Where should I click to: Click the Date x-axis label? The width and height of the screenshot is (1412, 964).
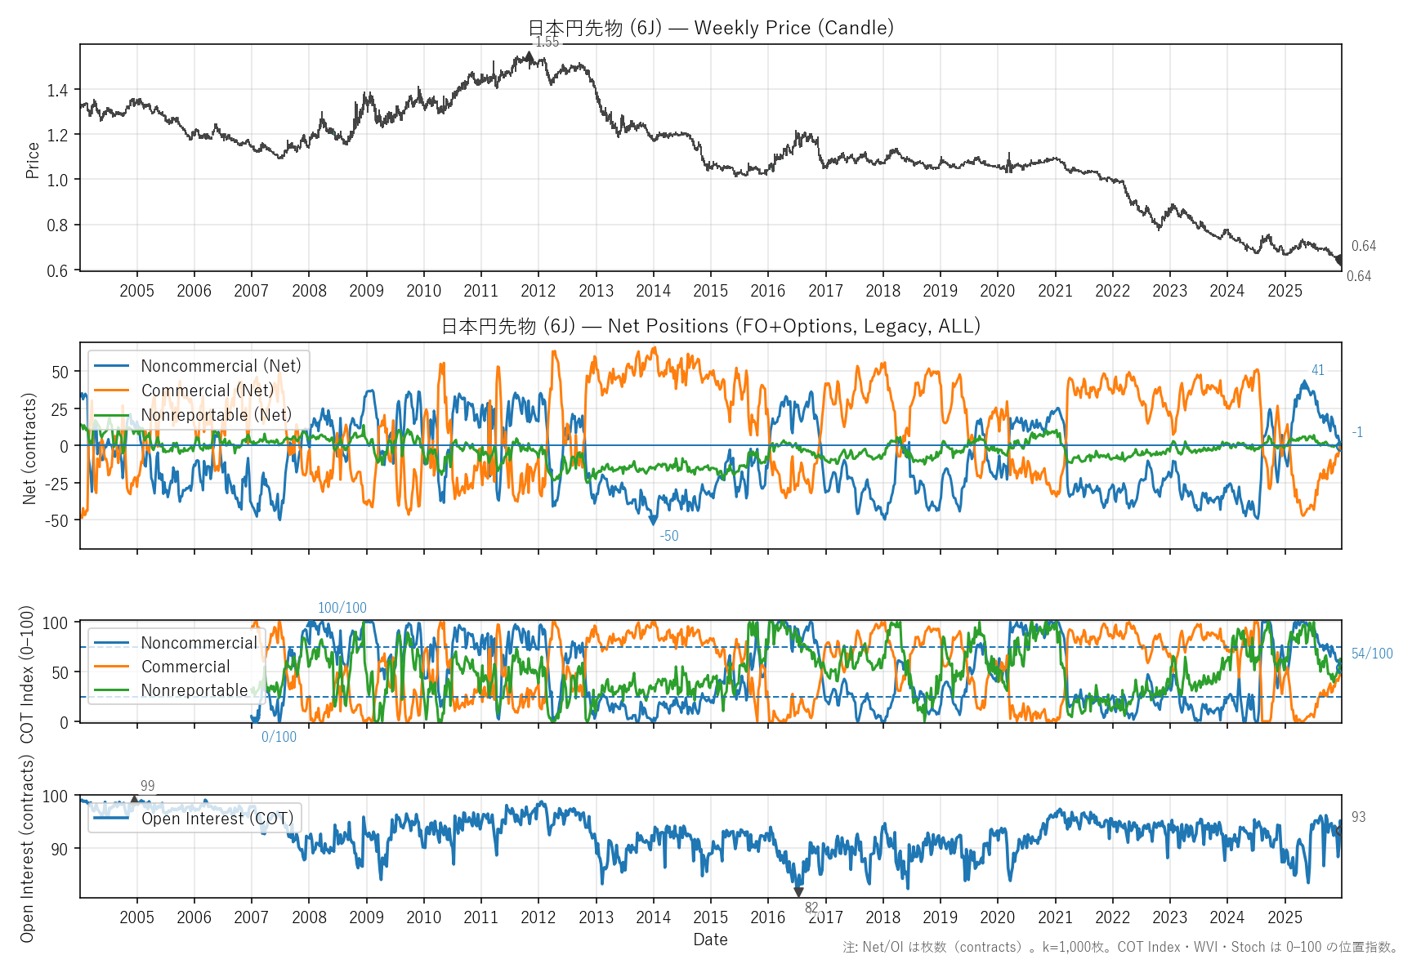coord(710,939)
